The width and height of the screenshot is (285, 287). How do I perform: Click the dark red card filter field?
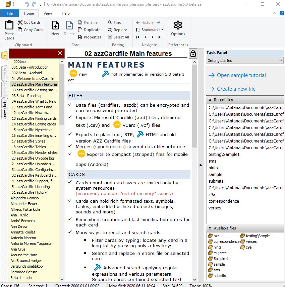(x=33, y=53)
